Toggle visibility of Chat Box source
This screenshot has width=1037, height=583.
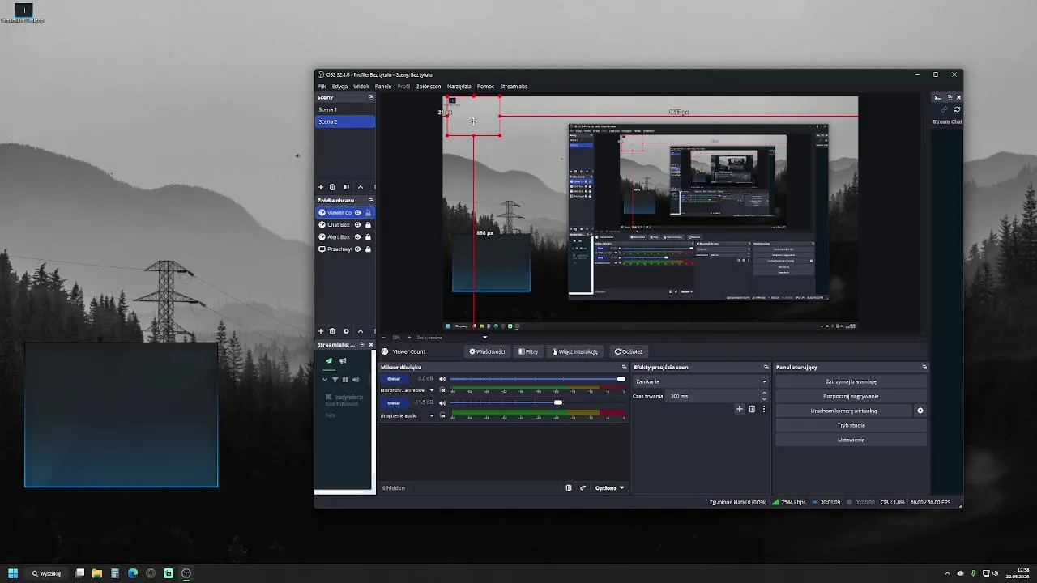(357, 225)
